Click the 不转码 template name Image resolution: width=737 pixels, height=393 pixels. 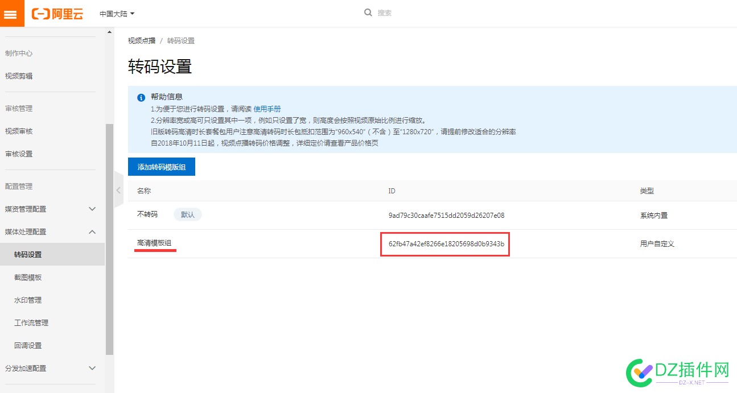pos(147,214)
